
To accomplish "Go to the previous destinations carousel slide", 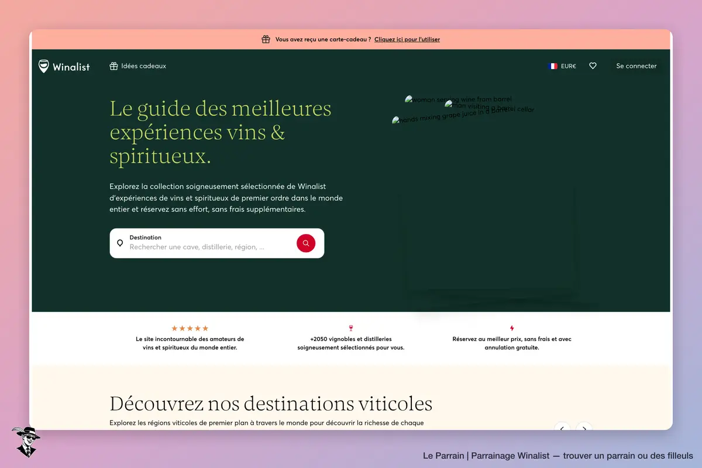I will (x=562, y=428).
